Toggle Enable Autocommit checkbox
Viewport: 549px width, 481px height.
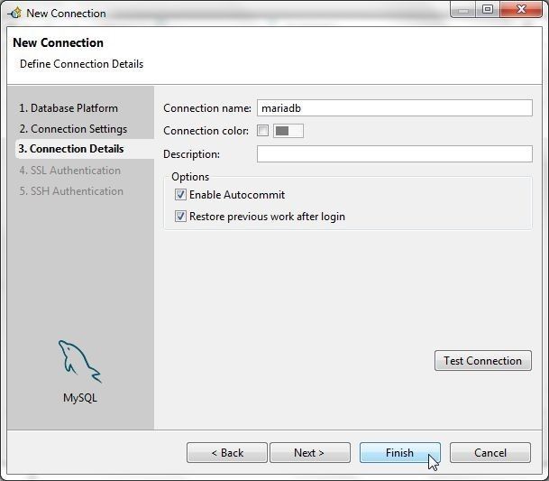click(180, 195)
